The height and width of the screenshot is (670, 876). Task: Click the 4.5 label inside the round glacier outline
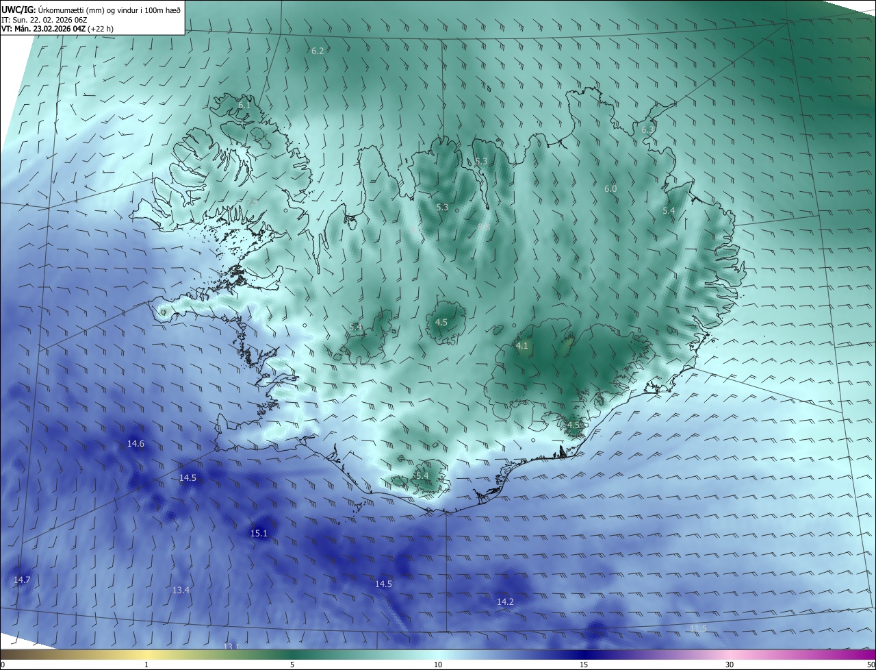point(441,322)
